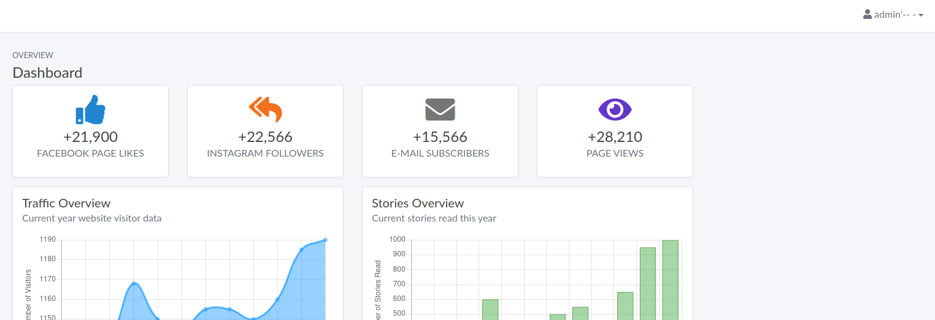
Task: Click the OVERVIEW breadcrumb text
Action: pyautogui.click(x=33, y=55)
